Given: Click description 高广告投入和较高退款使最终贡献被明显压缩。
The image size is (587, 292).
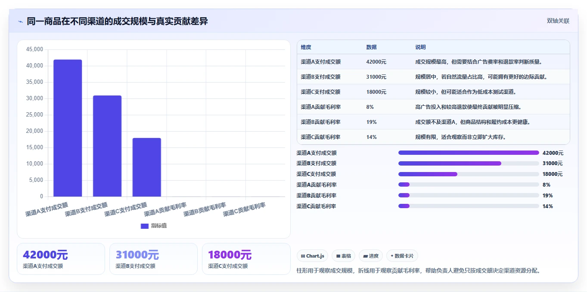Looking at the screenshot, I should (x=468, y=107).
